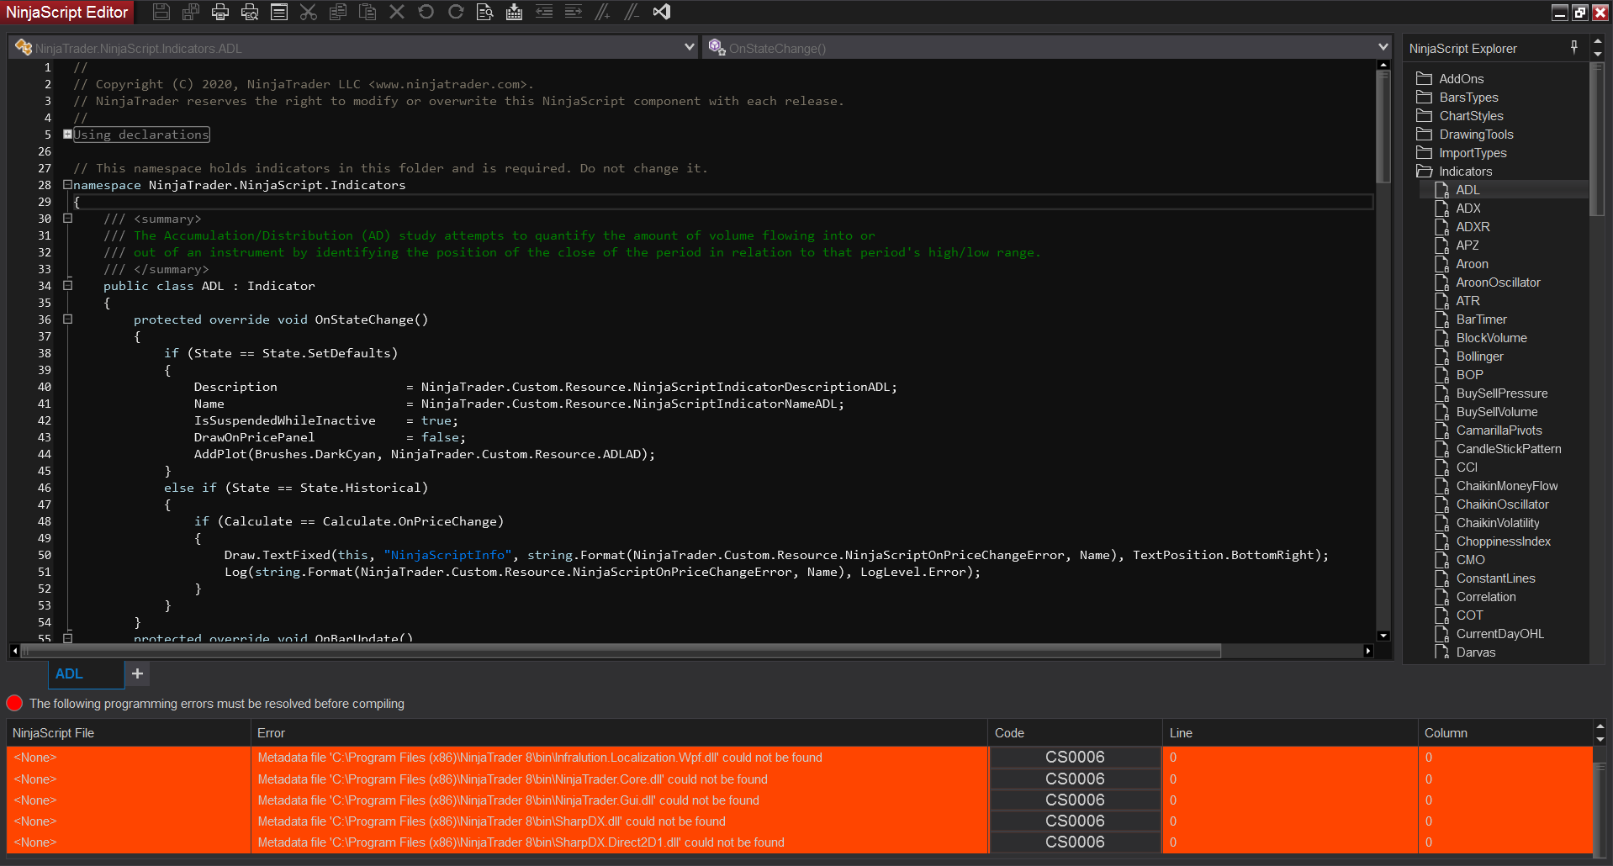
Task: Expand the Using declarations region
Action: tap(67, 135)
